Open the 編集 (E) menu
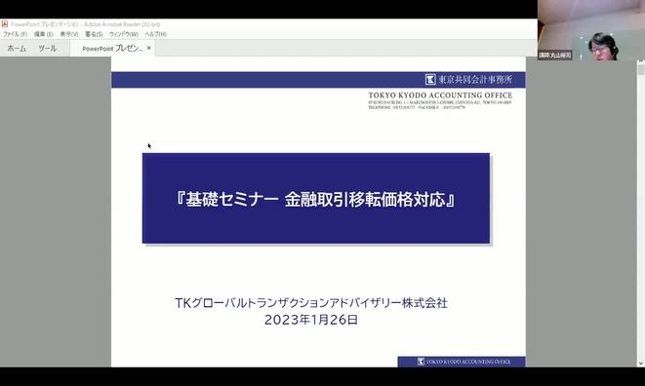Screen dimensions: 645x386 click(x=43, y=34)
